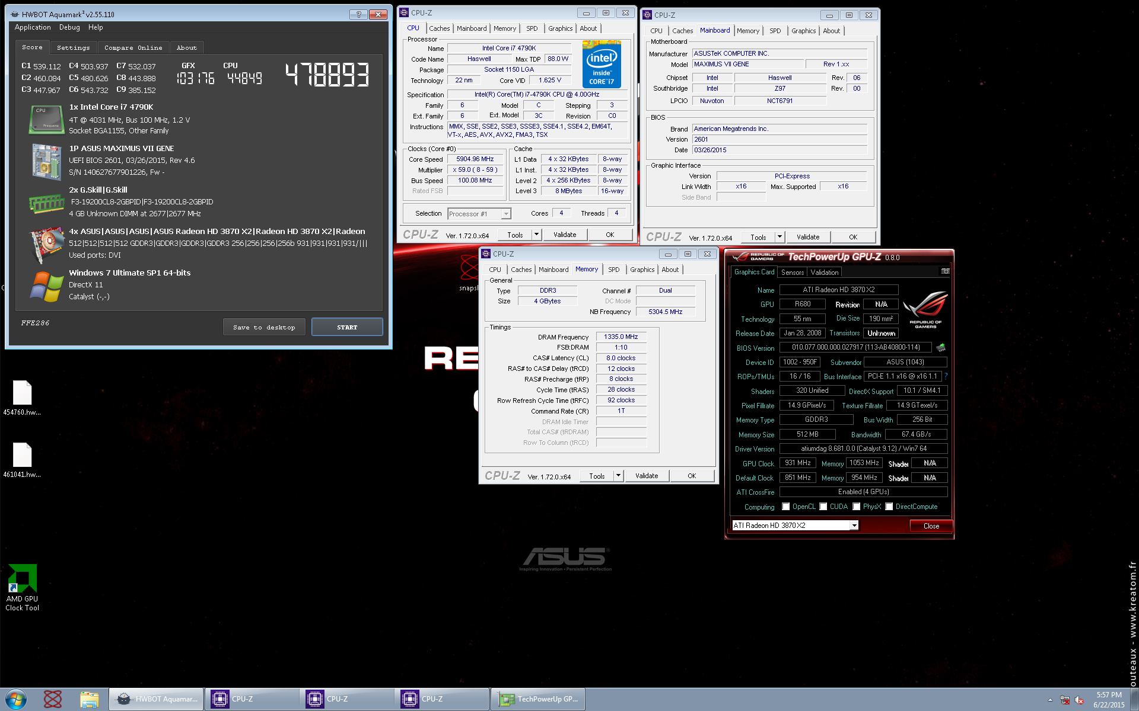The image size is (1139, 711).
Task: Click the Aquamark window help question button
Action: point(358,14)
